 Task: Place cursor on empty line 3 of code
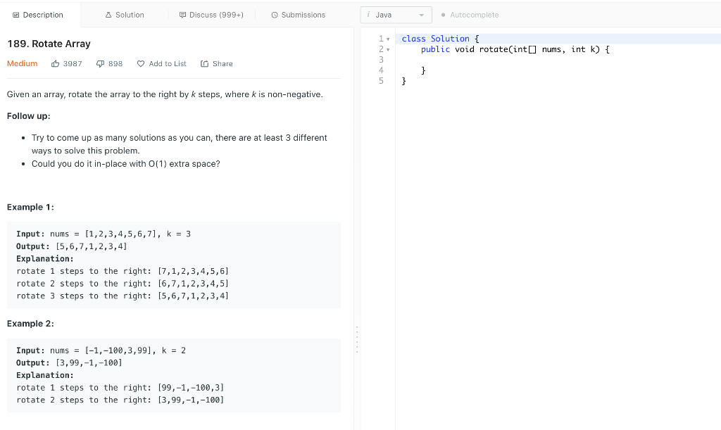pyautogui.click(x=558, y=60)
